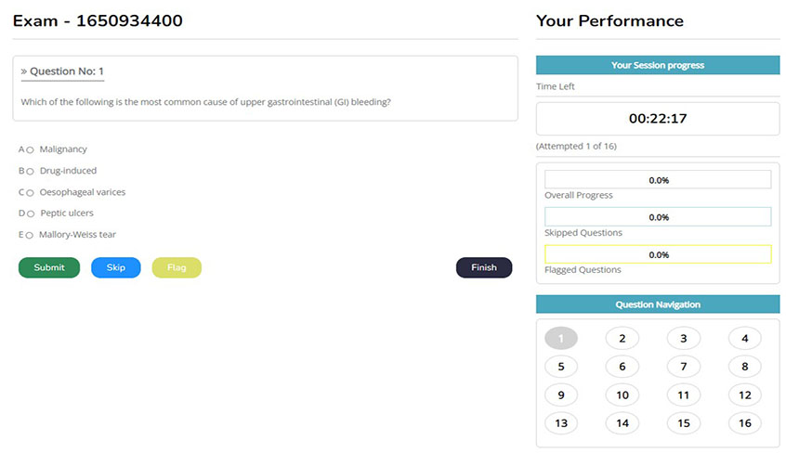786x453 pixels.
Task: Click the Question Navigation header
Action: [x=658, y=304]
